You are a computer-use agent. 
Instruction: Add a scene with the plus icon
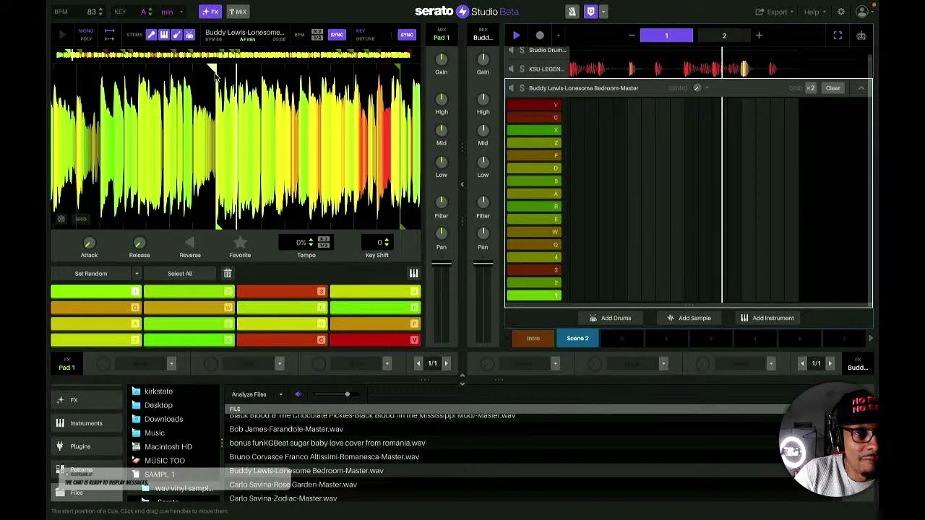tap(759, 35)
